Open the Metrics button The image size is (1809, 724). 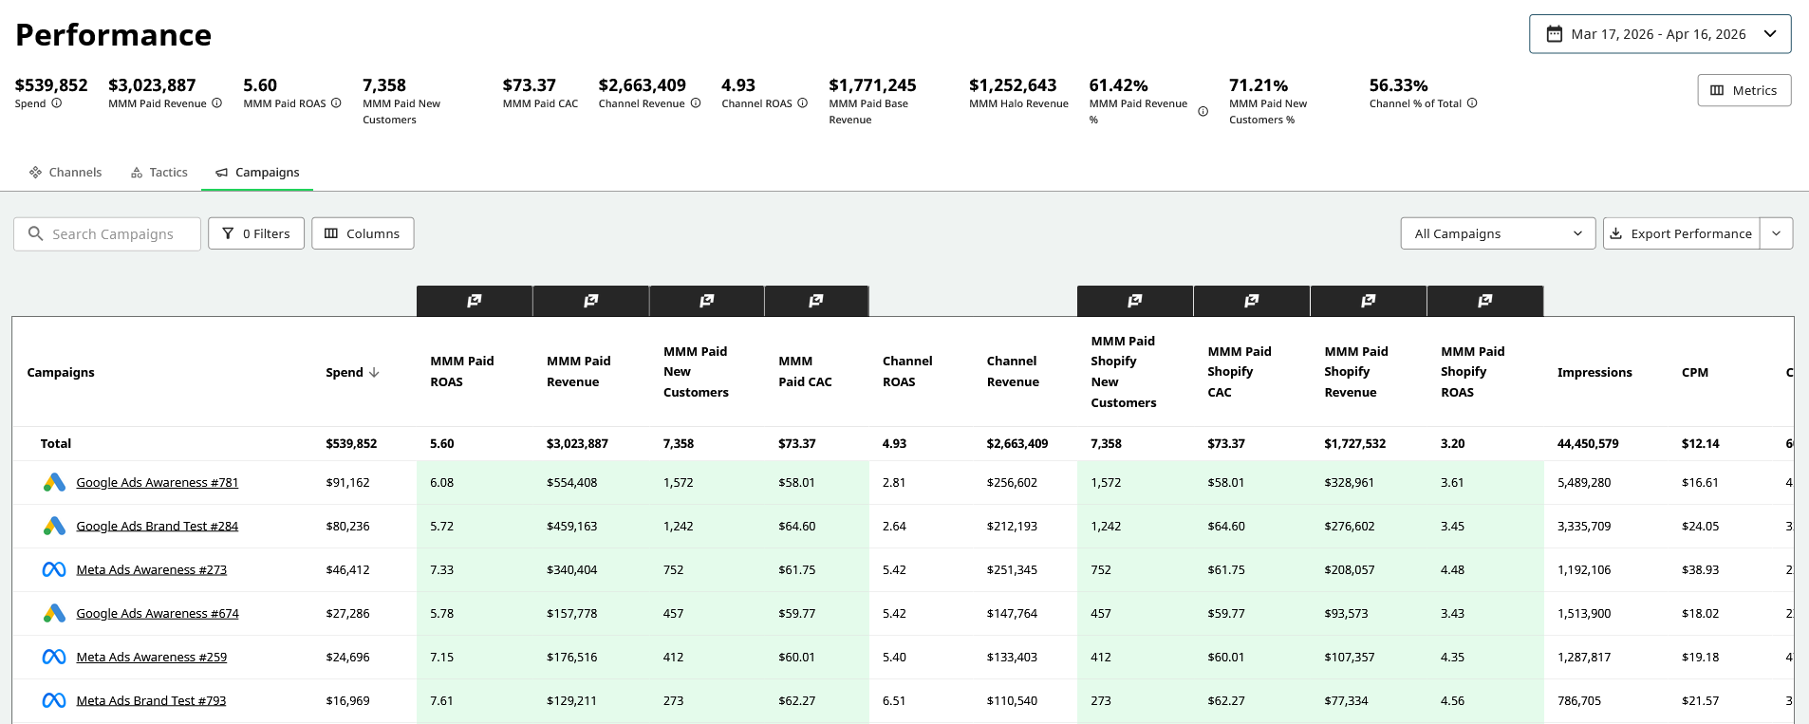click(1744, 90)
